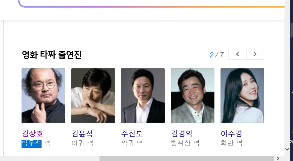Click the 2 / 7 page indicator
Viewport: 293px width, 161px height.
coord(217,55)
